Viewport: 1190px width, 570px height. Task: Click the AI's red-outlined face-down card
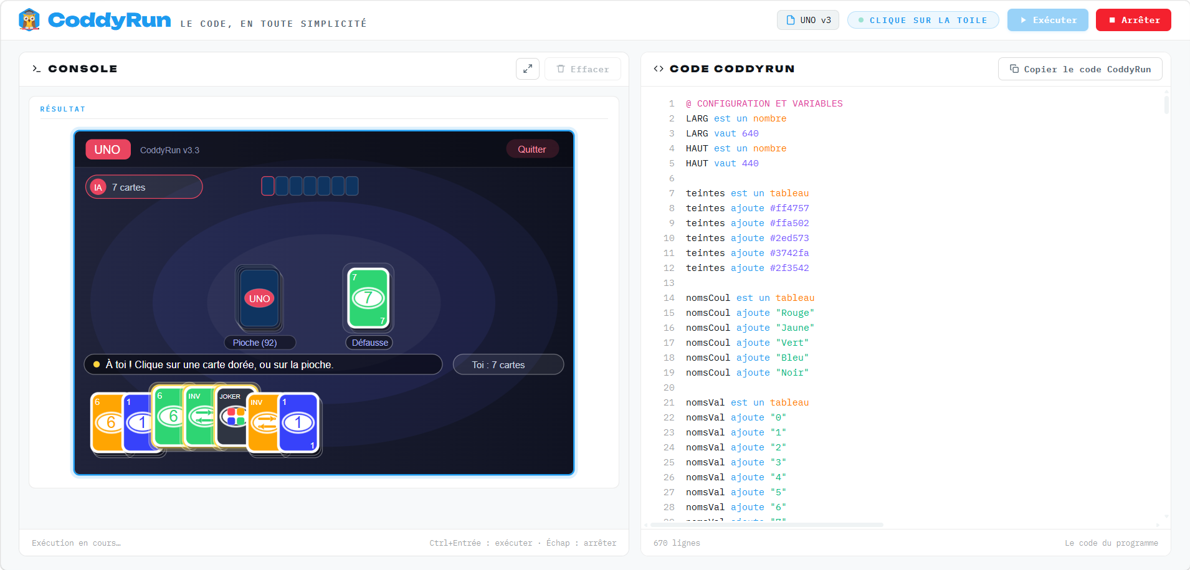coord(268,186)
